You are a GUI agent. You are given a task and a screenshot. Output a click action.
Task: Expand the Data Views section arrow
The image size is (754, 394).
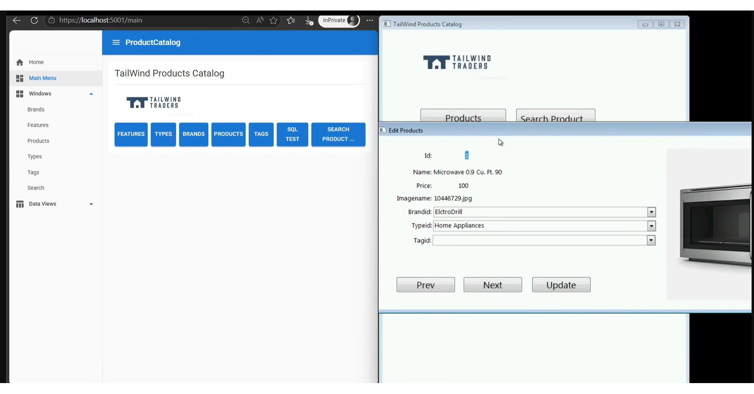pyautogui.click(x=91, y=204)
